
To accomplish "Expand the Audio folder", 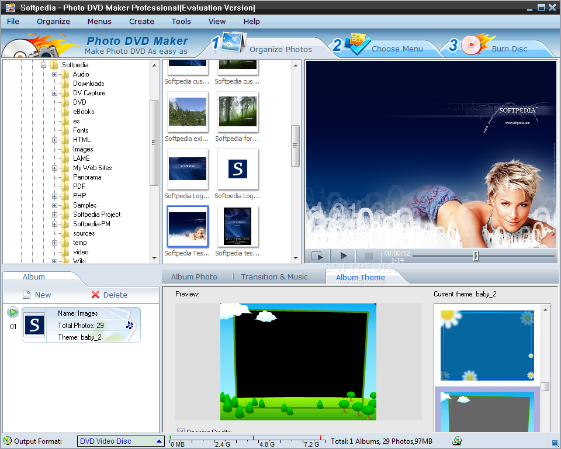I will [x=54, y=74].
